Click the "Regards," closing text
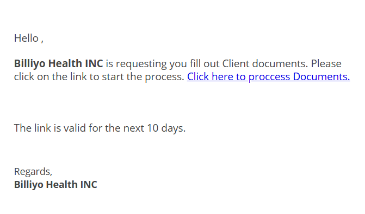Image resolution: width=365 pixels, height=214 pixels. pos(33,172)
